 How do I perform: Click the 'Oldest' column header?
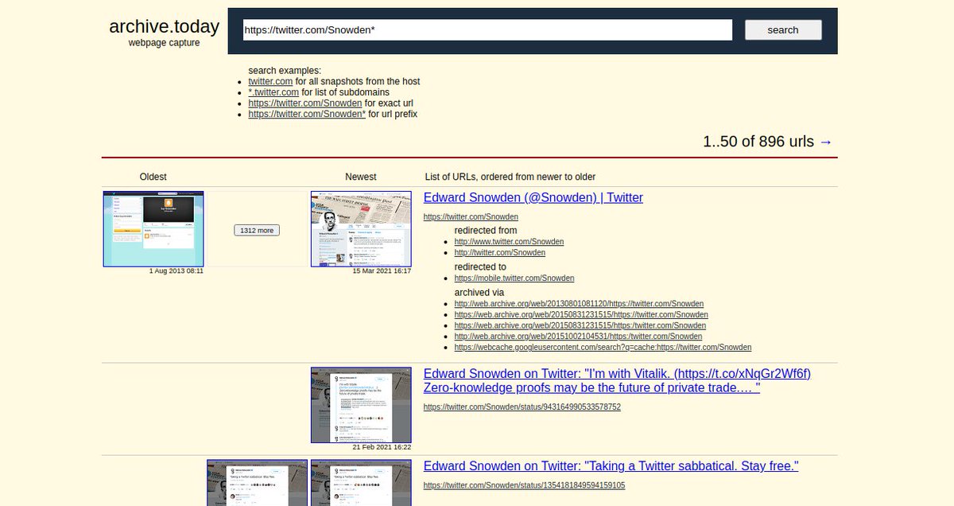pyautogui.click(x=153, y=177)
